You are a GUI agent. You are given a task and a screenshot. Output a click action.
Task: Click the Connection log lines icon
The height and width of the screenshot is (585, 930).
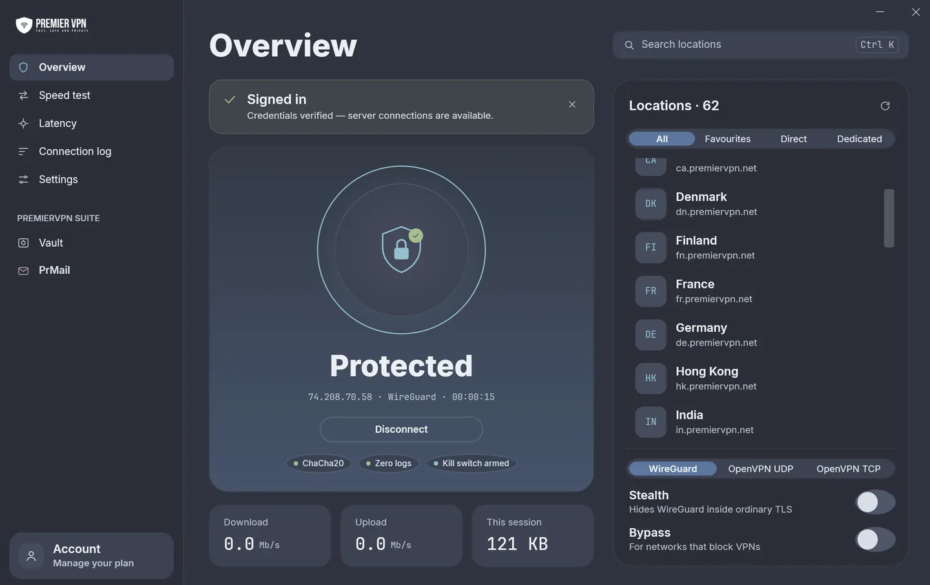pos(23,152)
